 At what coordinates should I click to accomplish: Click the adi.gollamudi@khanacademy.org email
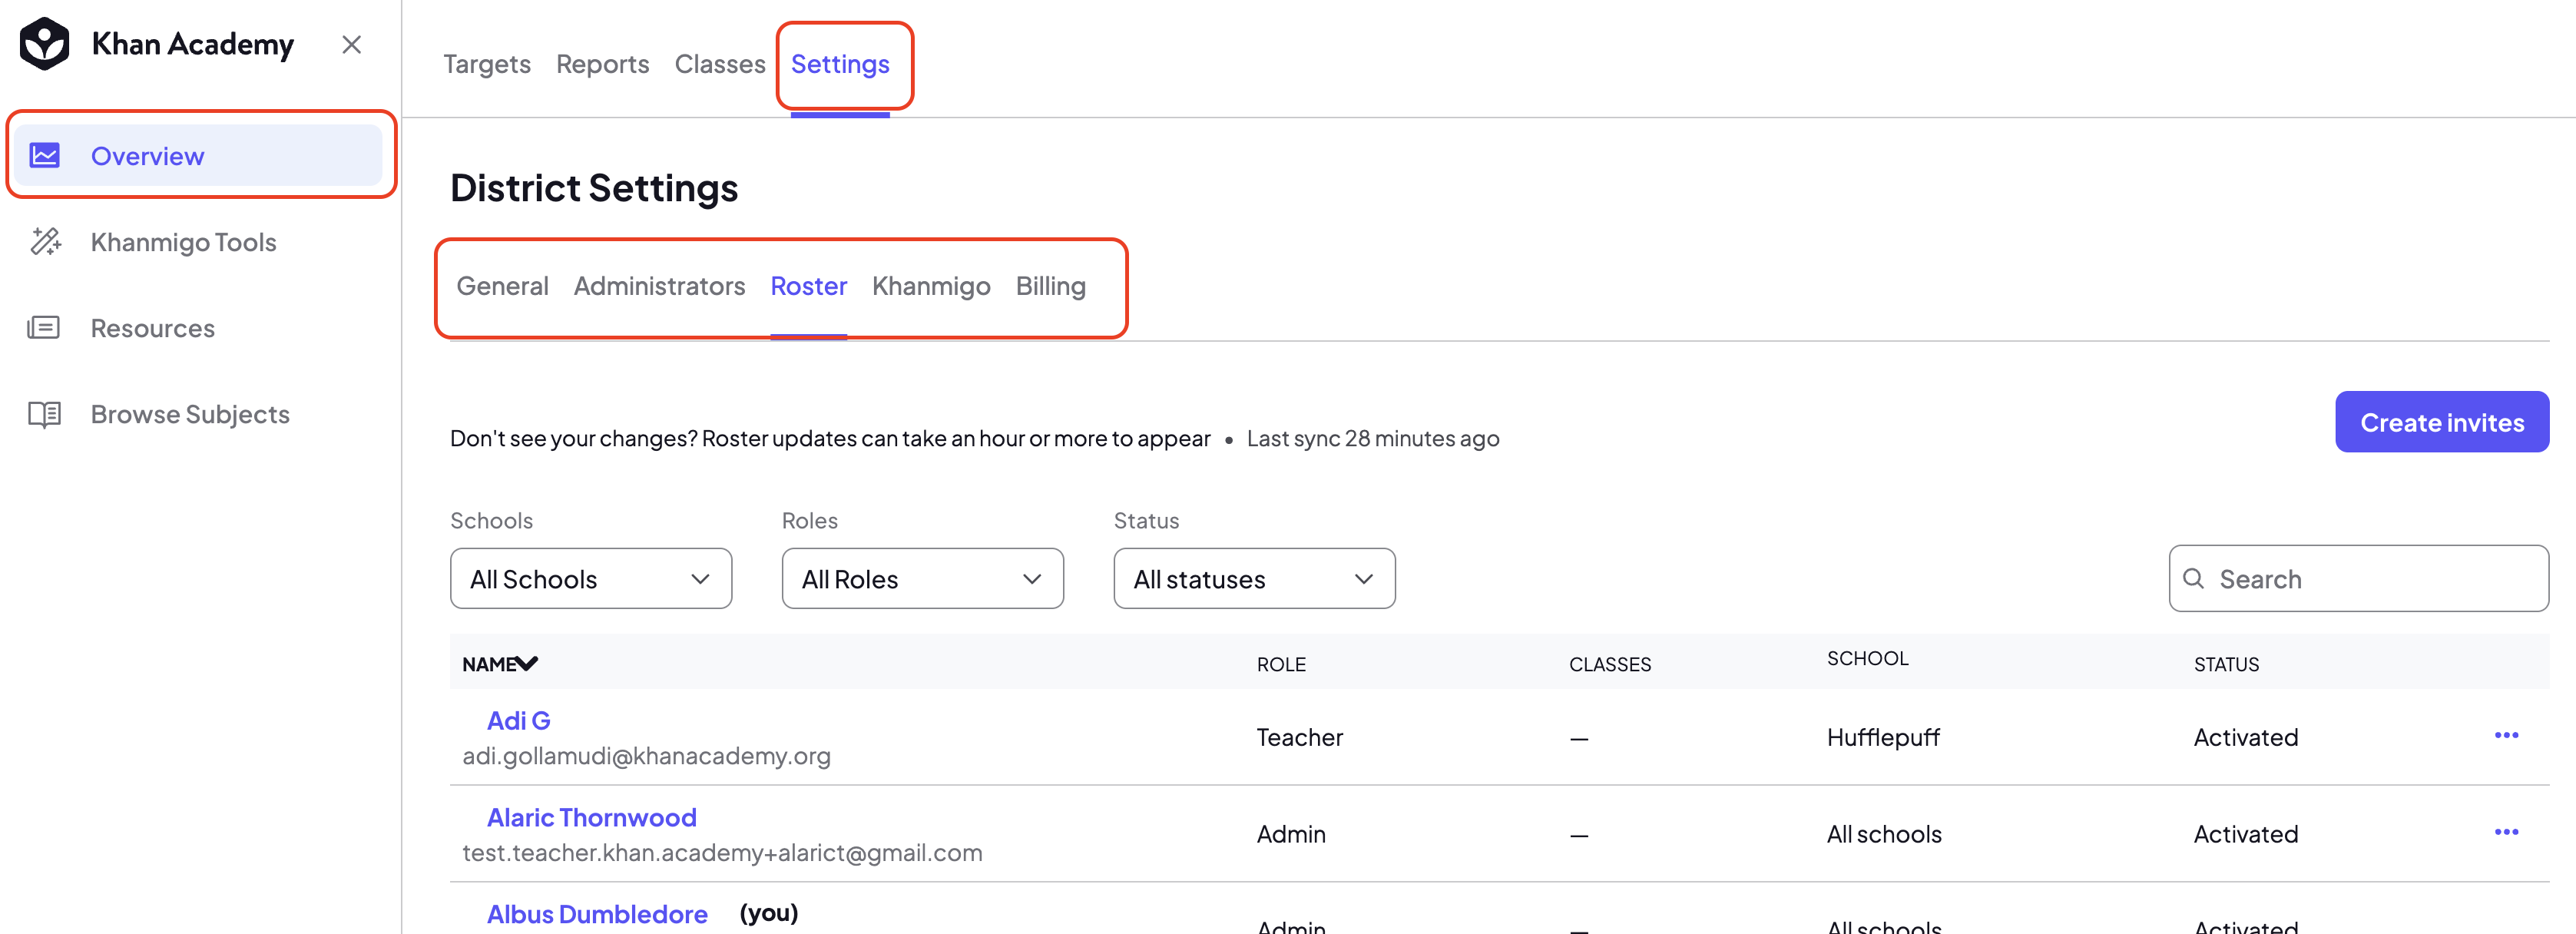pyautogui.click(x=646, y=756)
